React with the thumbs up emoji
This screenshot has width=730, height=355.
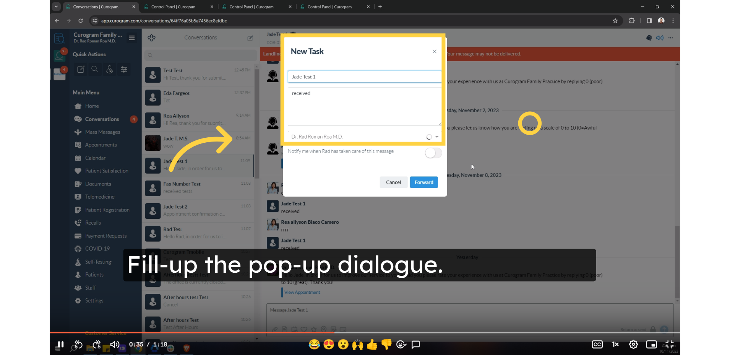click(372, 345)
